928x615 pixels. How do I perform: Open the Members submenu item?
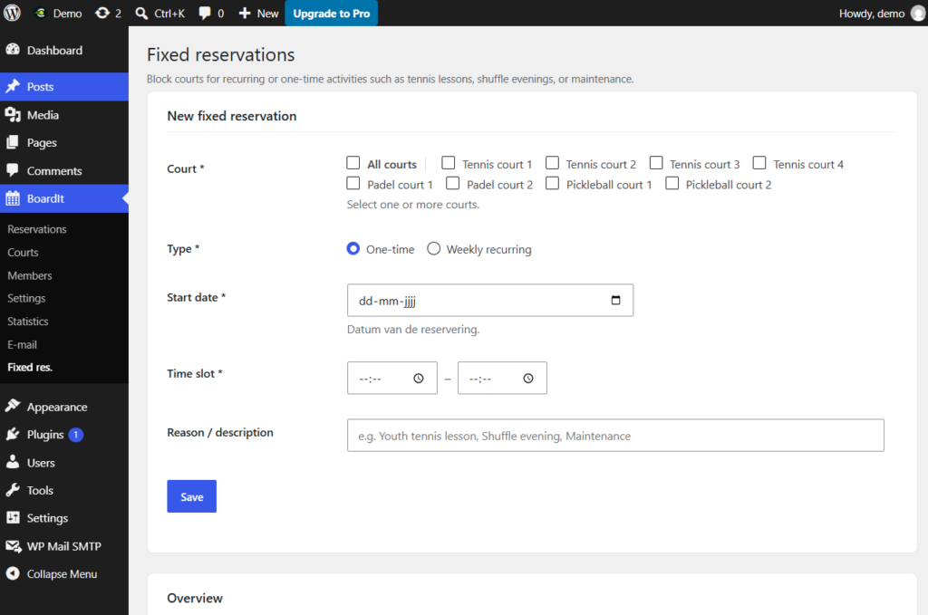(30, 275)
